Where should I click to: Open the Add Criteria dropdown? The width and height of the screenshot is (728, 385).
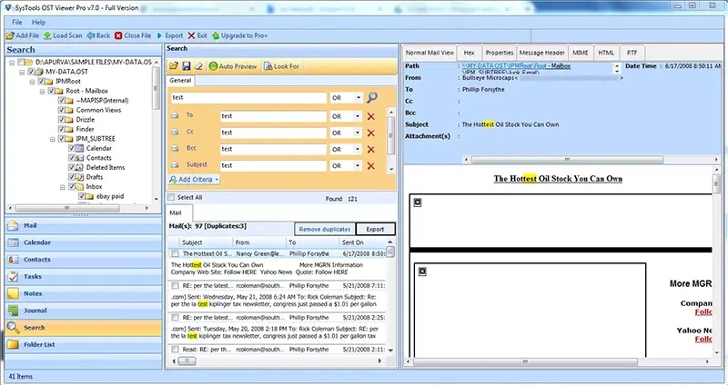195,180
